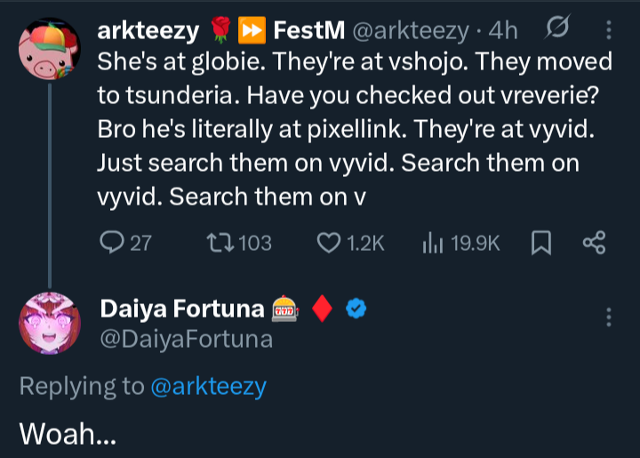Click the Daiya Fortuna display name
Viewport: 640px width, 458px height.
pos(181,309)
